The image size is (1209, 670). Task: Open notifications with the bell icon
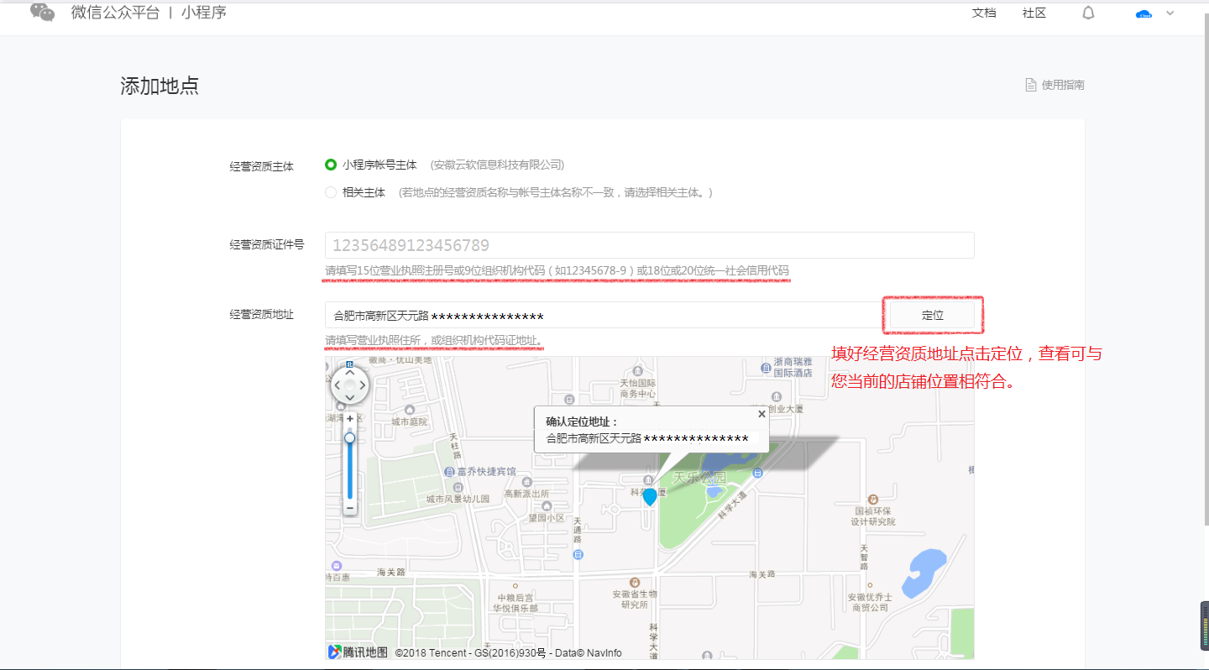point(1087,13)
